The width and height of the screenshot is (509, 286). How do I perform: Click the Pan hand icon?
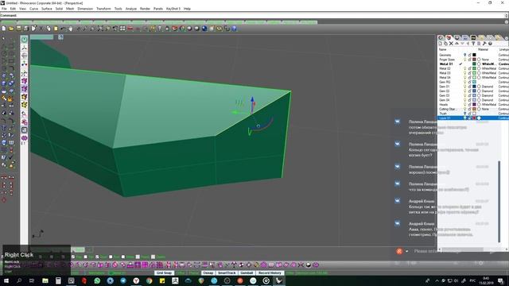point(71,29)
